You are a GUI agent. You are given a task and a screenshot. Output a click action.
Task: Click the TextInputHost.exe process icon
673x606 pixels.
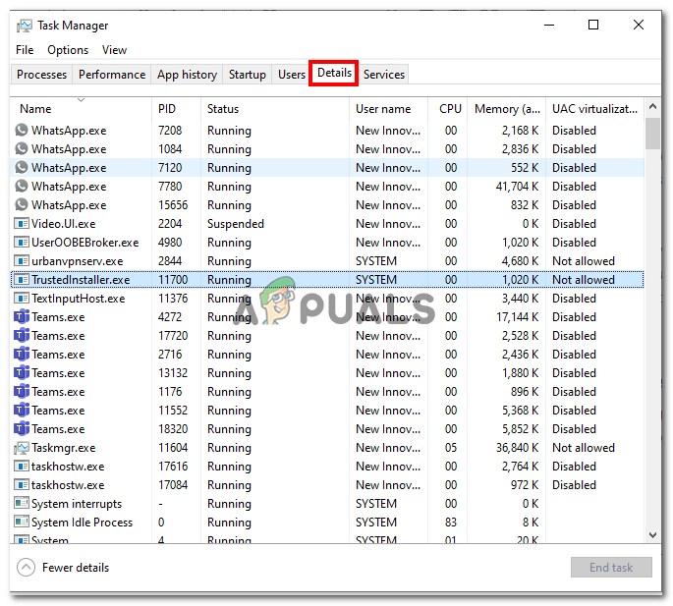click(22, 299)
